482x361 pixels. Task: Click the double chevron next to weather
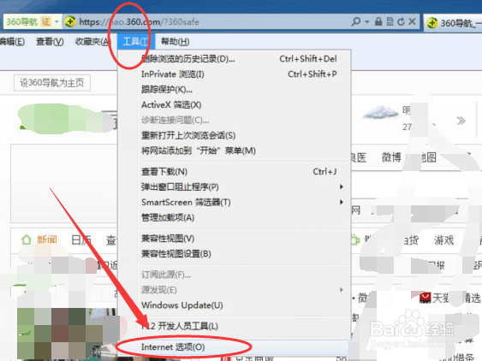(x=461, y=121)
